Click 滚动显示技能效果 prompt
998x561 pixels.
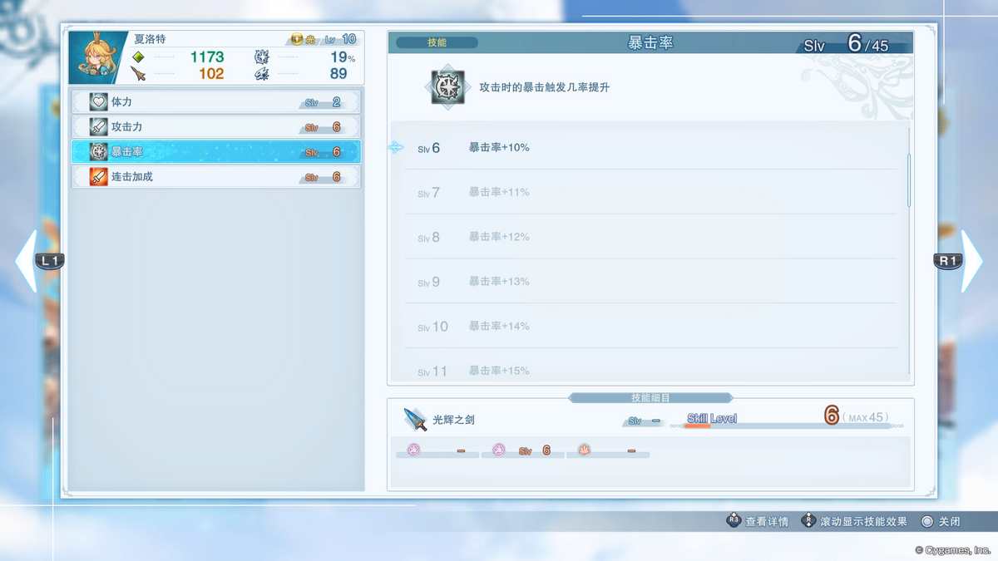point(863,522)
